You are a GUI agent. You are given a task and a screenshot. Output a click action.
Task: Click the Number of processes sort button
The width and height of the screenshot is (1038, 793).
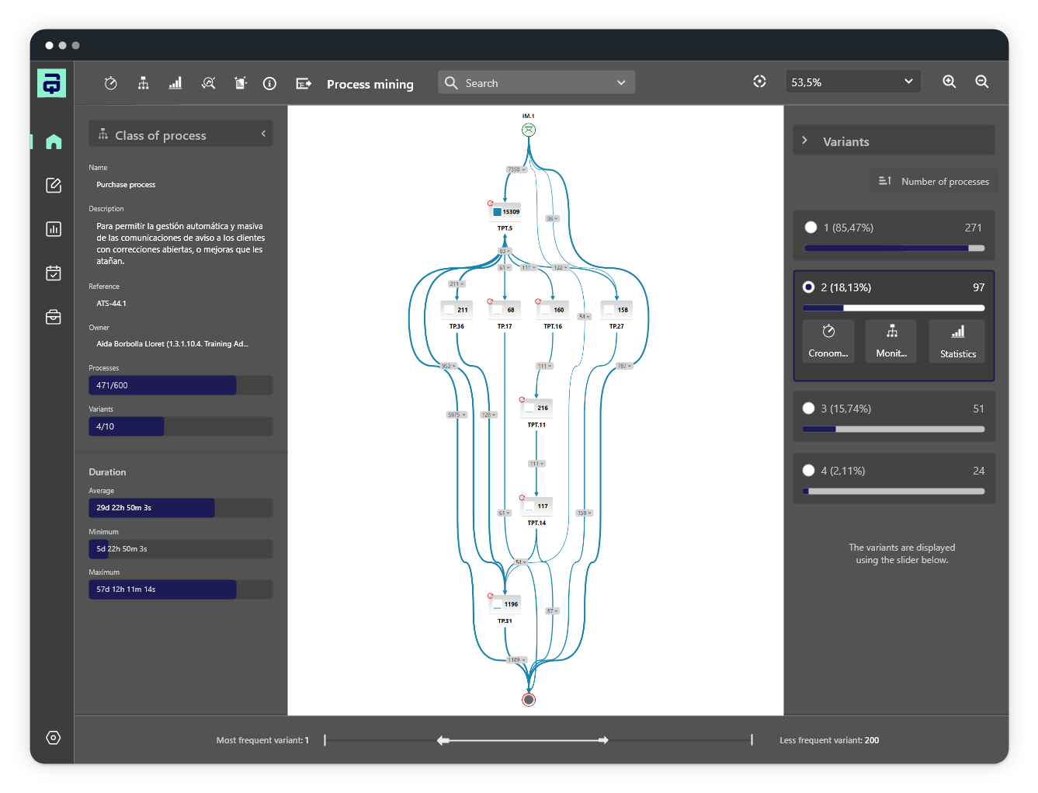933,181
